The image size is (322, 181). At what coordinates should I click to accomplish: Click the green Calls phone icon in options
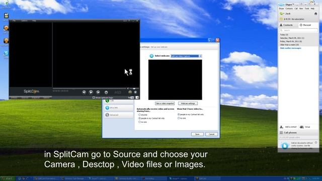click(107, 101)
